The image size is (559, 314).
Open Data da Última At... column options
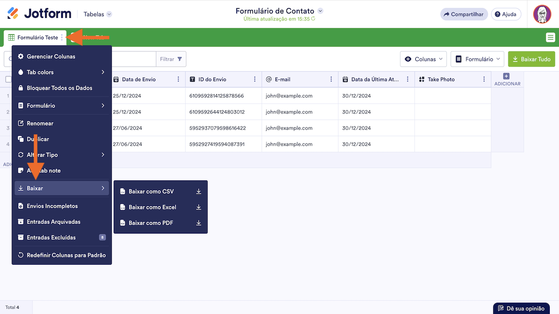[x=407, y=79]
